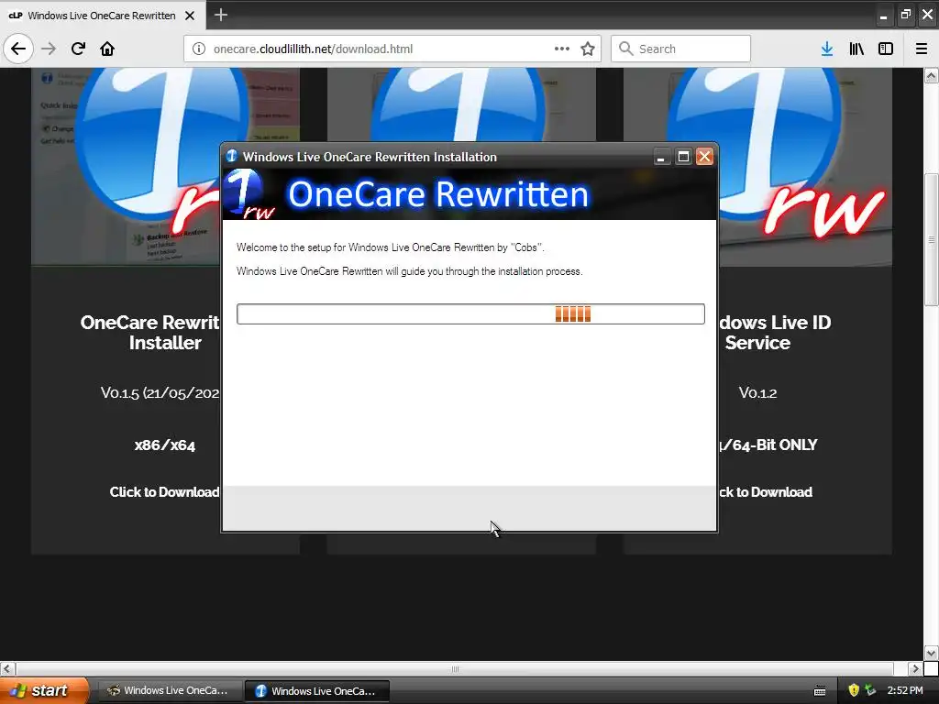Click the installer title bar icon
The image size is (939, 704).
point(232,156)
